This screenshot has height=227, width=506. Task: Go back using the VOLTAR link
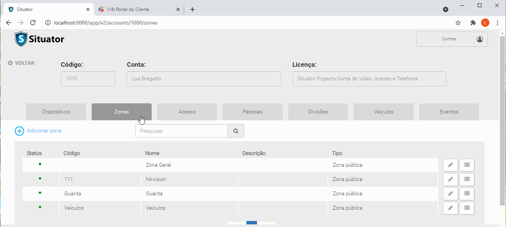(22, 63)
